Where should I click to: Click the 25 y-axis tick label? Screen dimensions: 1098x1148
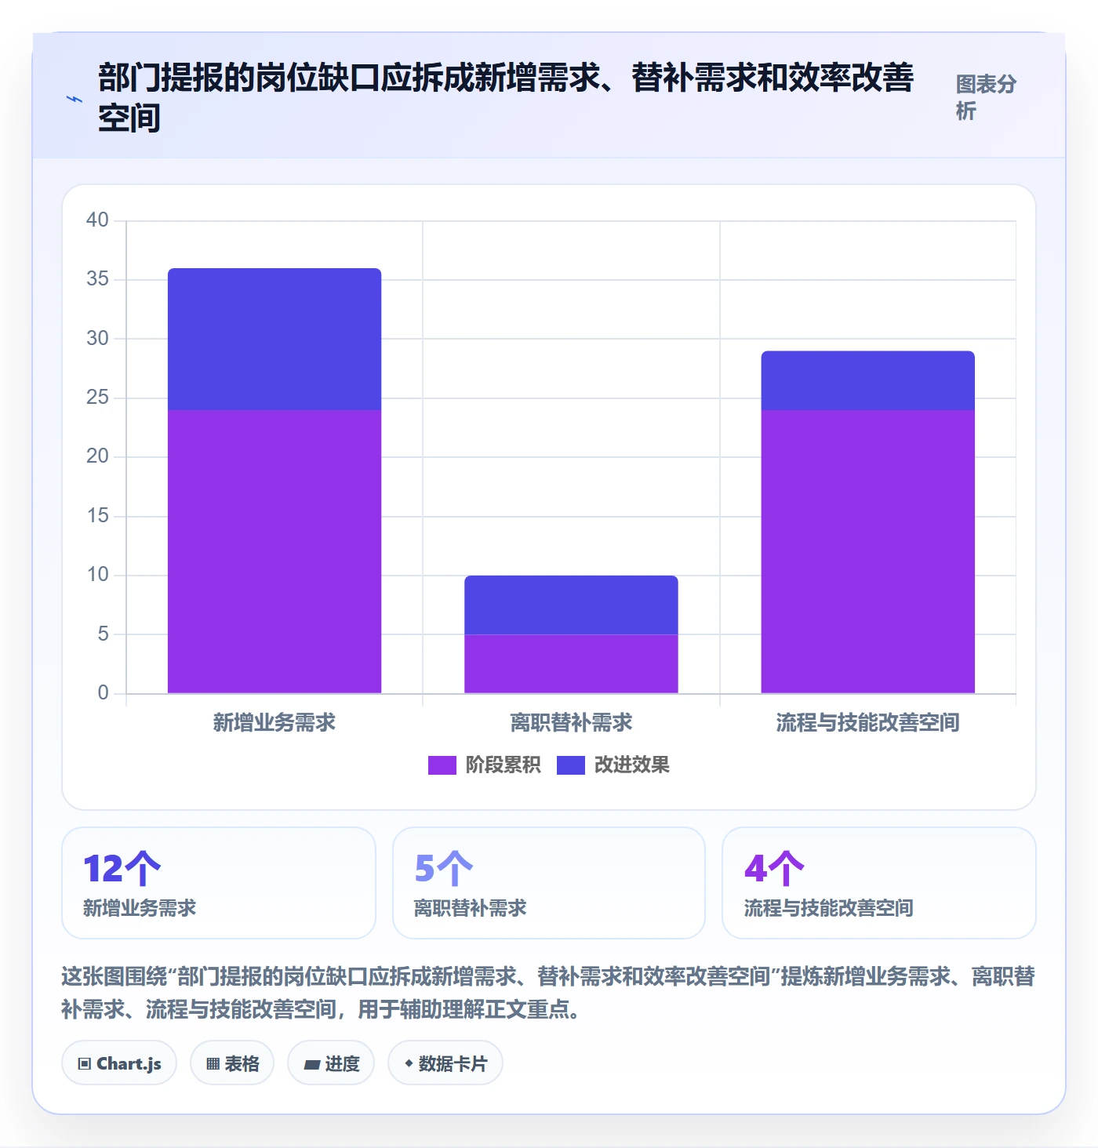[x=97, y=398]
